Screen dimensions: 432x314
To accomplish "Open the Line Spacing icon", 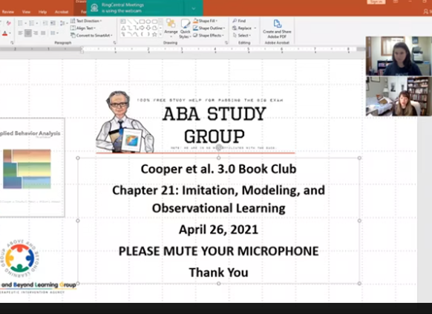I will click(62, 23).
